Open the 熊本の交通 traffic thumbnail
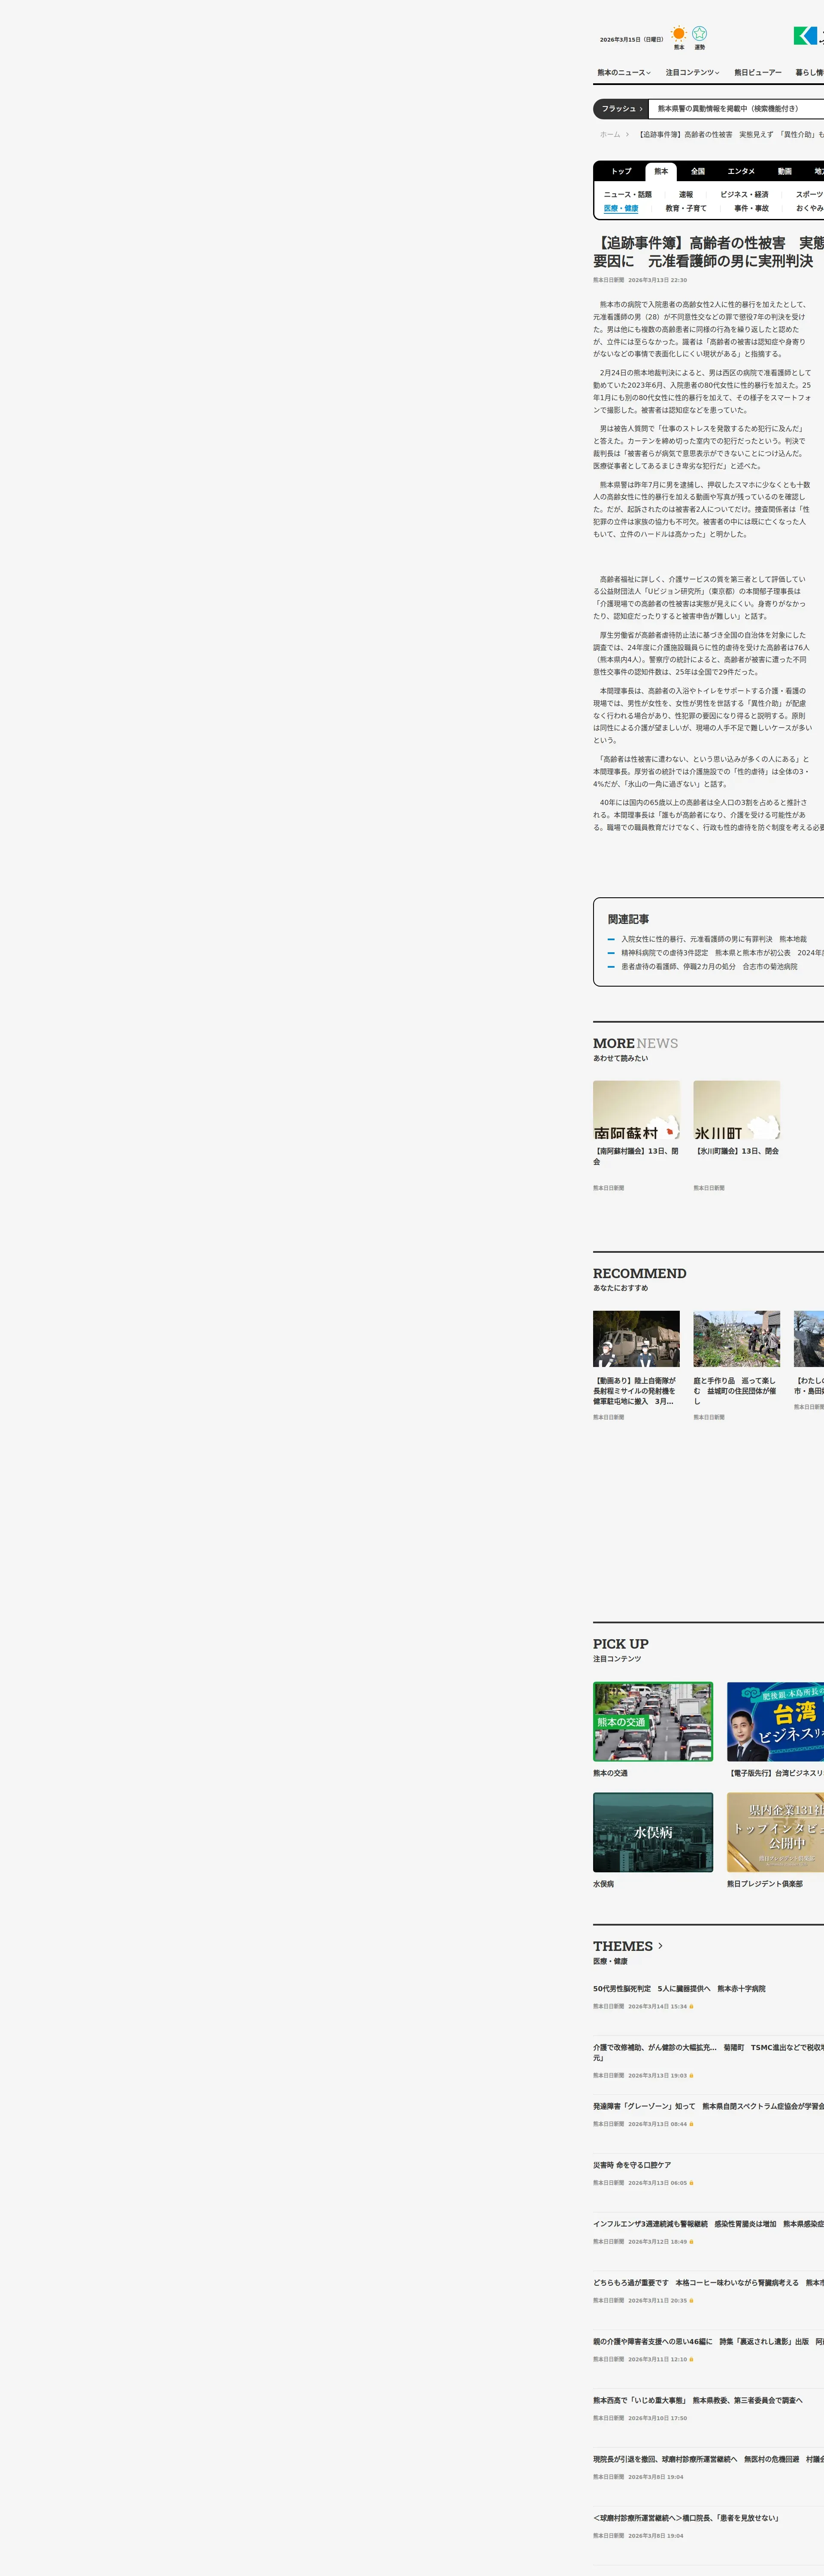Screen dimensions: 824x2576 653,1722
